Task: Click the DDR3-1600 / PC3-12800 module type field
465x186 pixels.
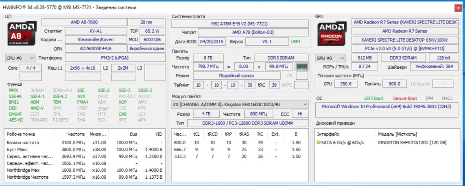Action: pyautogui.click(x=248, y=123)
